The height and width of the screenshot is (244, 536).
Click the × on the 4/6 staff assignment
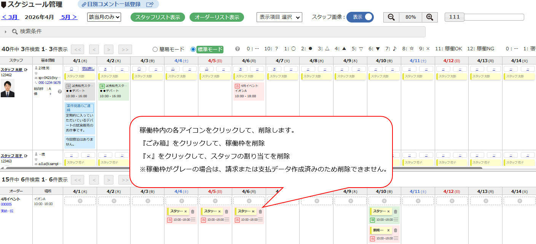coord(253,211)
